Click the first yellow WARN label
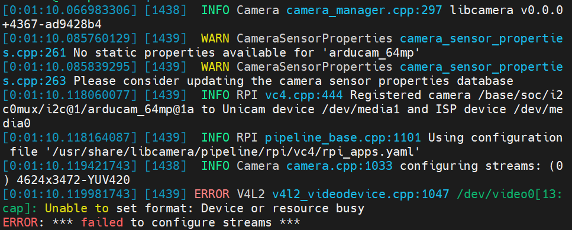Viewport: 572px width, 230px height. tap(215, 38)
